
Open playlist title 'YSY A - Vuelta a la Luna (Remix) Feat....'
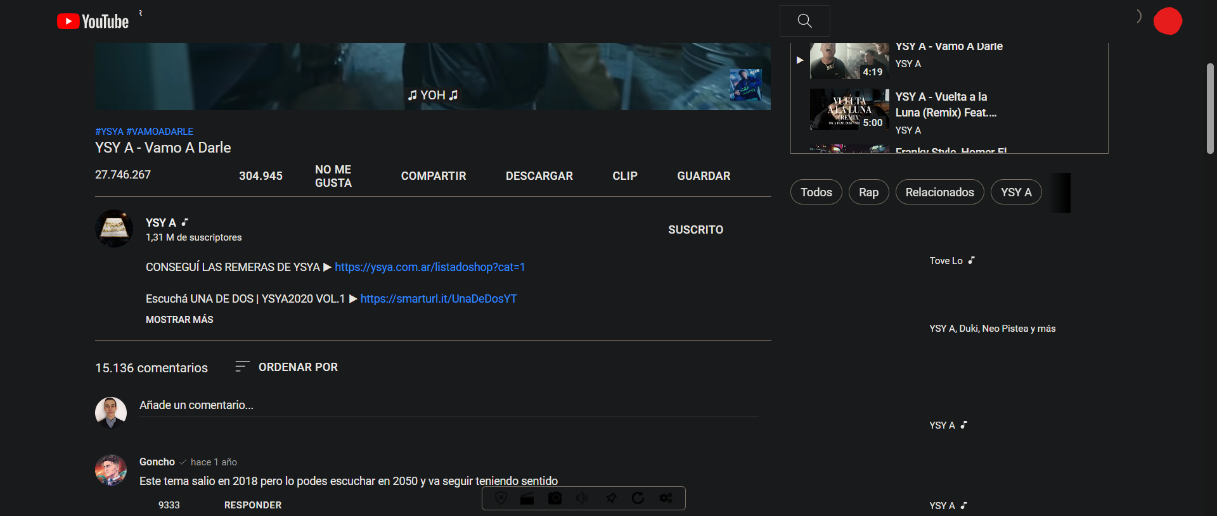(x=946, y=104)
